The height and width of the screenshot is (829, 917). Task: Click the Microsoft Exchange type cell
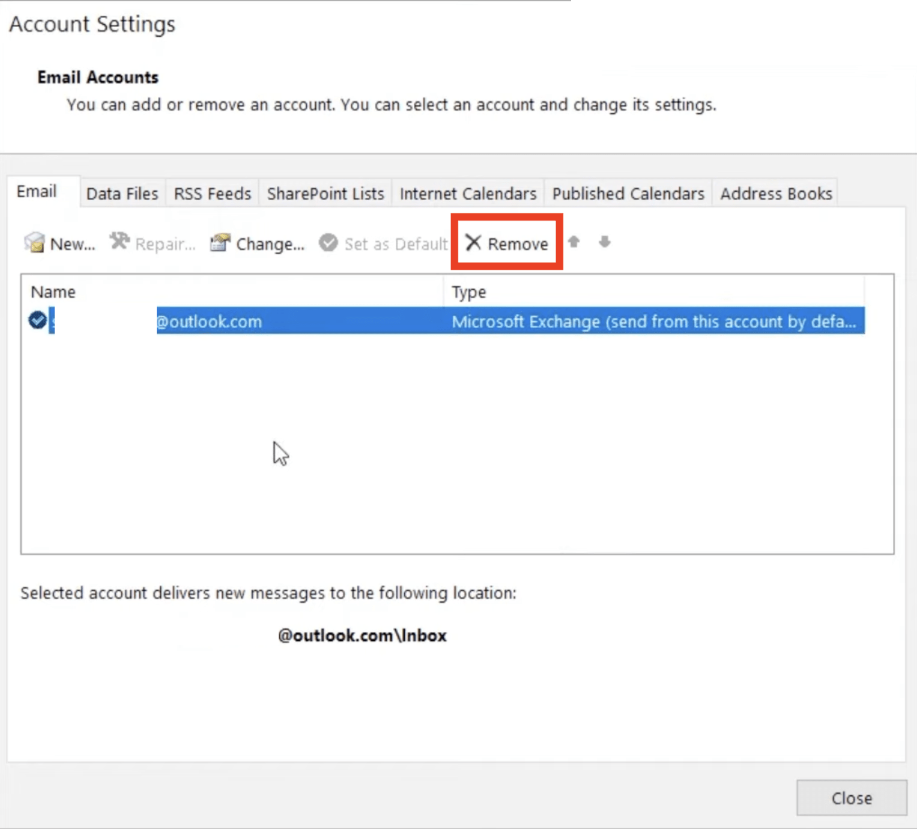point(654,321)
